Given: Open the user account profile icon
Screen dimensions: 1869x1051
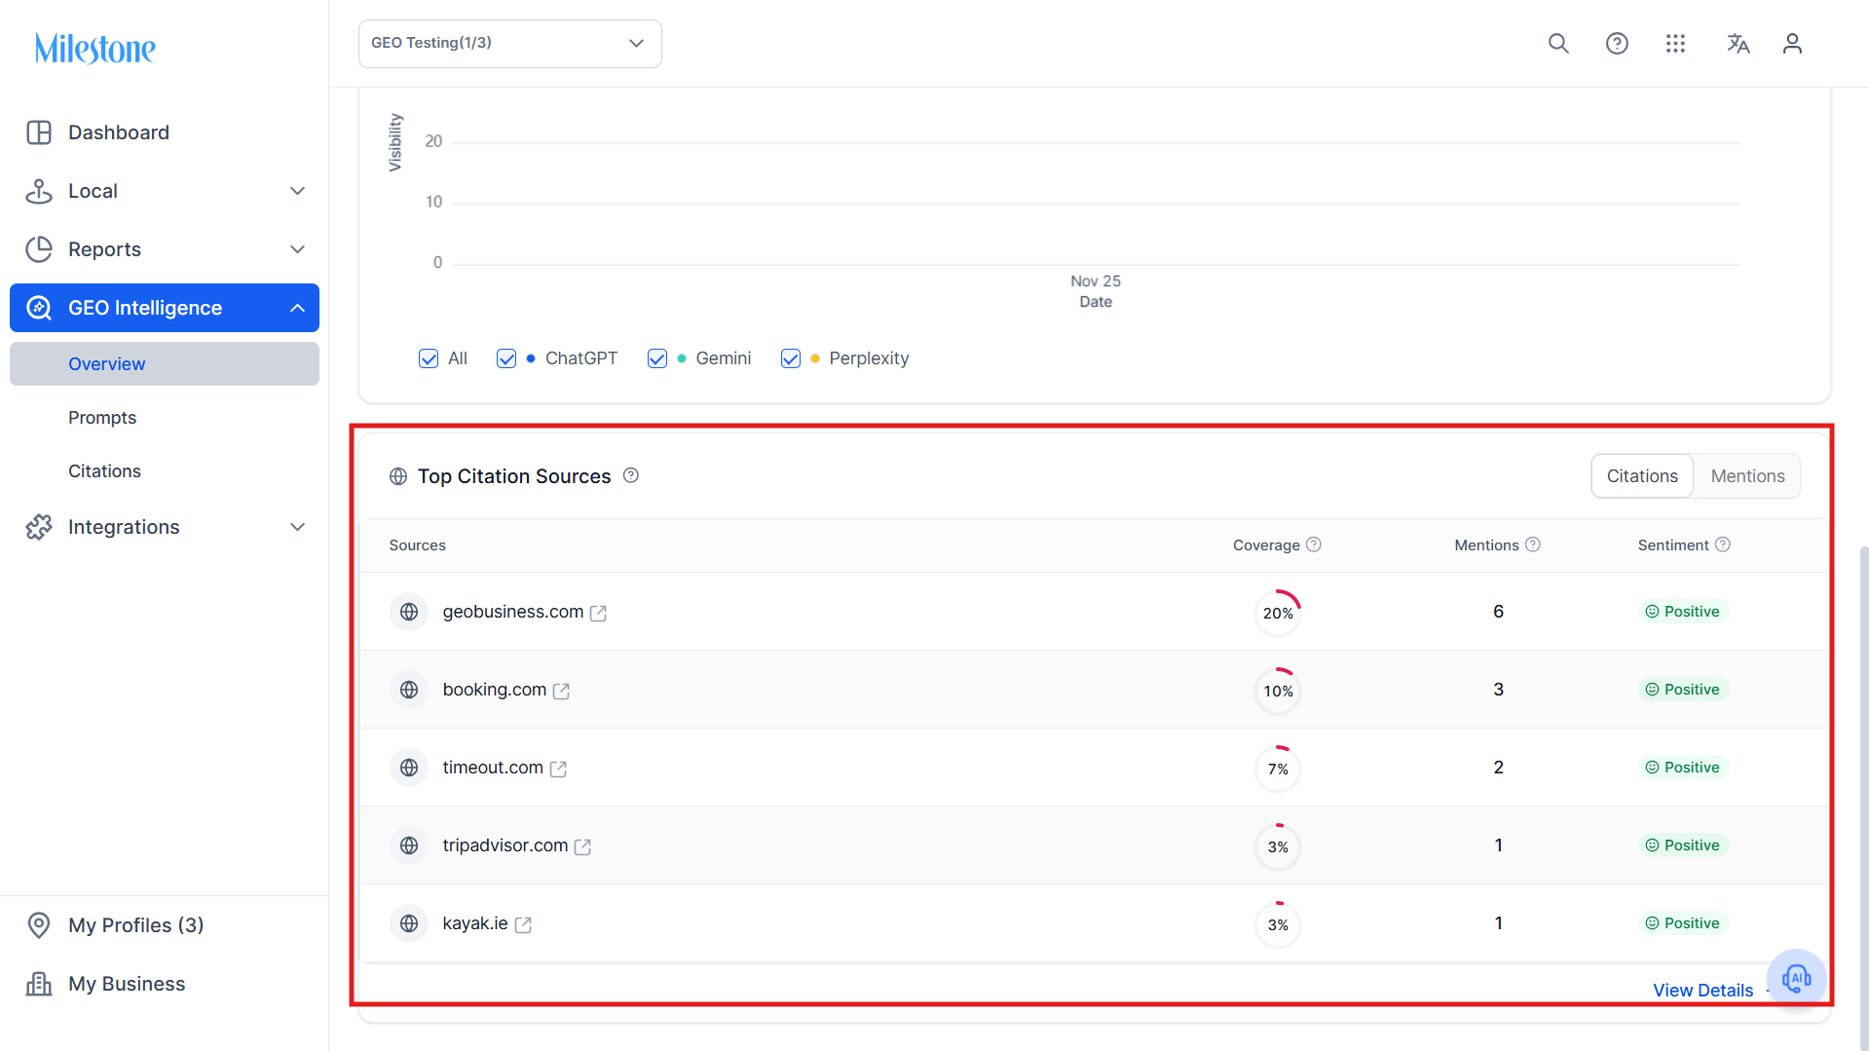Looking at the screenshot, I should tap(1792, 44).
